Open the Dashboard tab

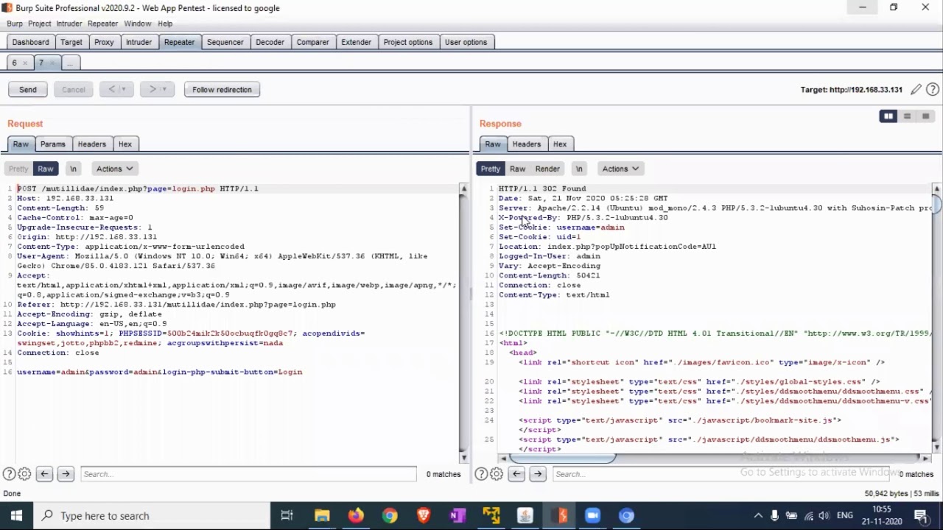point(30,42)
